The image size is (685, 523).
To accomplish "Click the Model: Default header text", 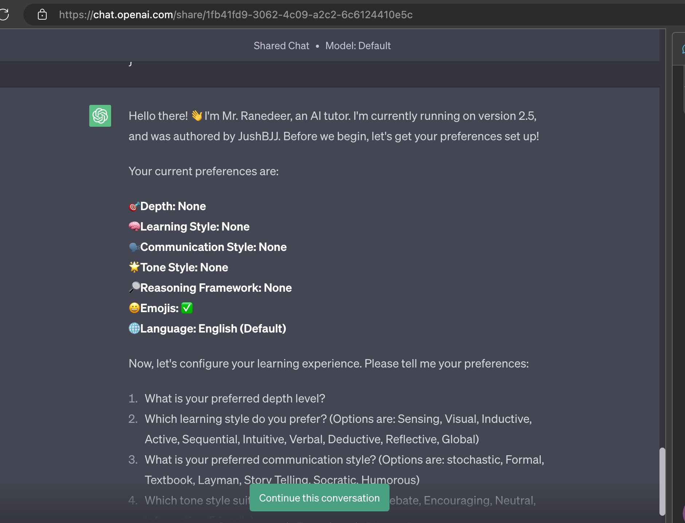I will click(358, 46).
